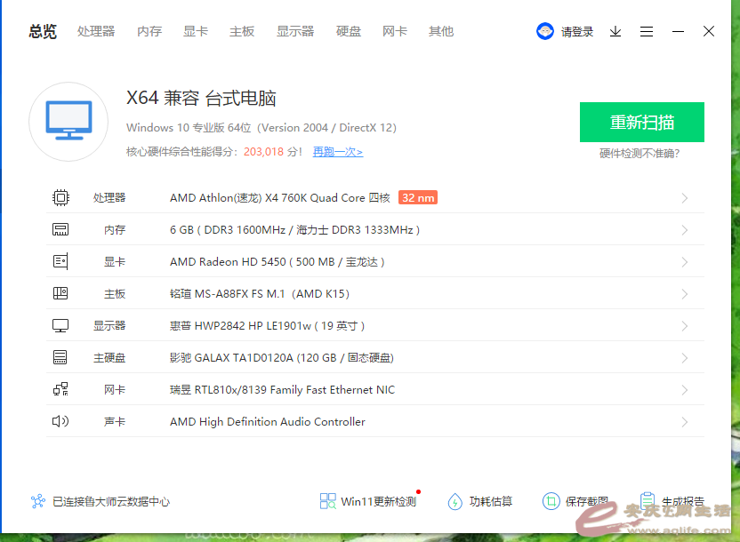Expand the main hard disk chevron

point(685,358)
